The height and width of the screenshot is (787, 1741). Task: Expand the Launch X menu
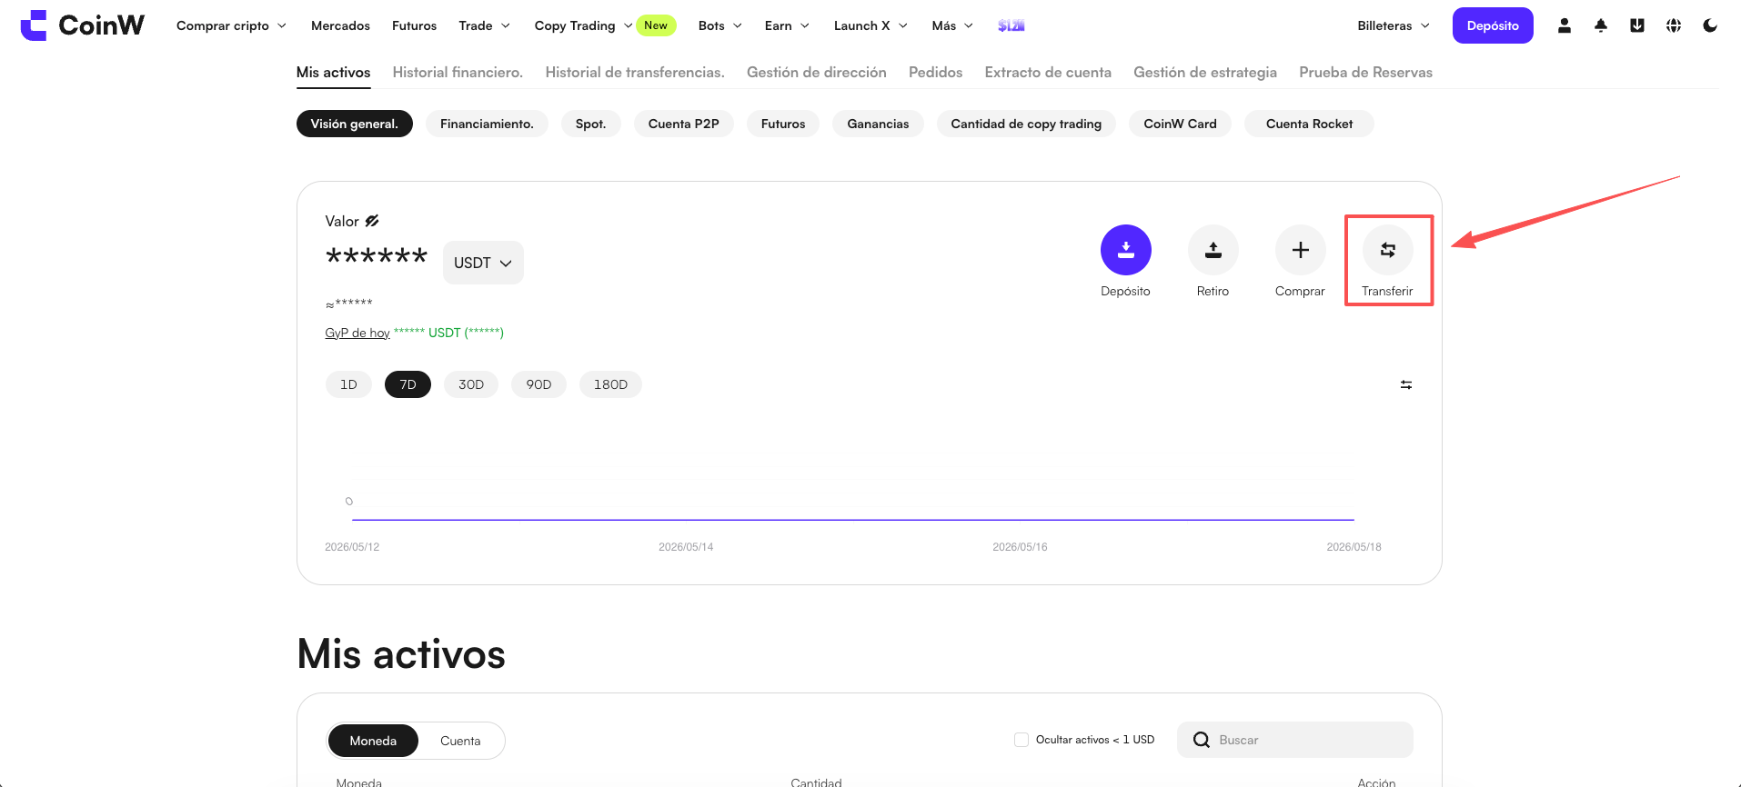(870, 25)
